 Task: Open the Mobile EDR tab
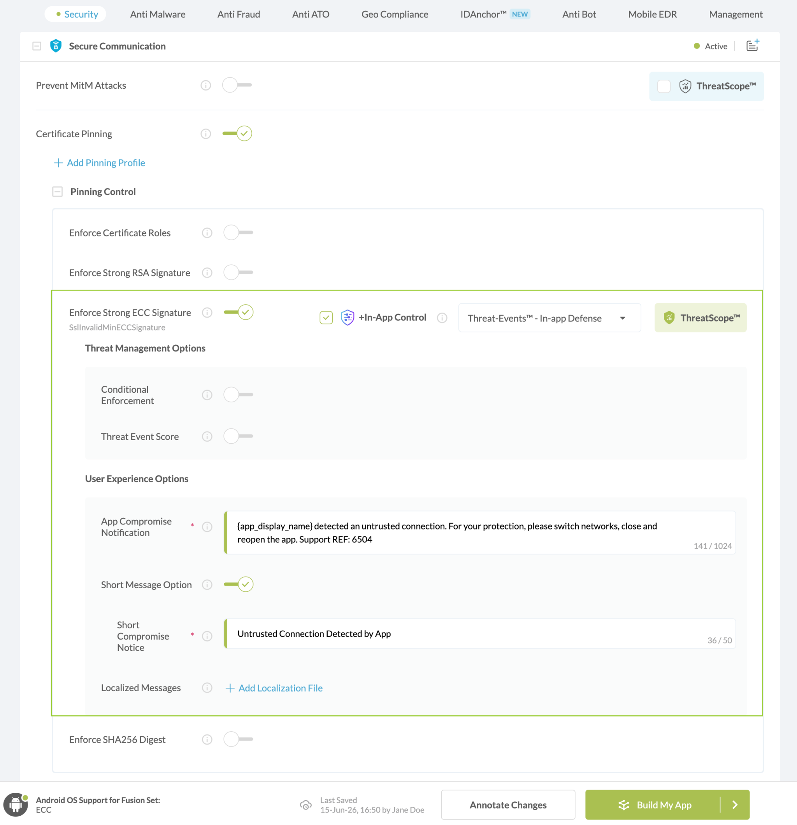click(x=653, y=14)
